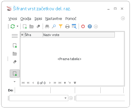Open the bottom left combo box dropdown
Image resolution: width=131 pixels, height=109 pixels.
pyautogui.click(x=65, y=98)
